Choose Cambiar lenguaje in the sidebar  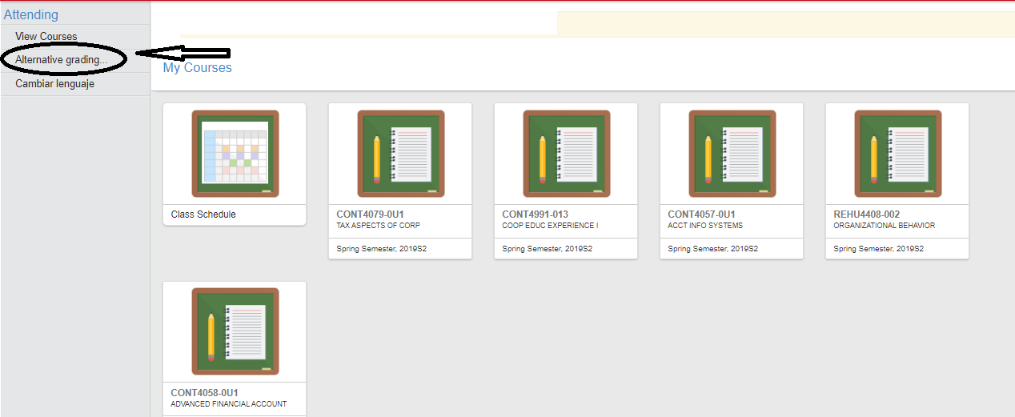[54, 83]
